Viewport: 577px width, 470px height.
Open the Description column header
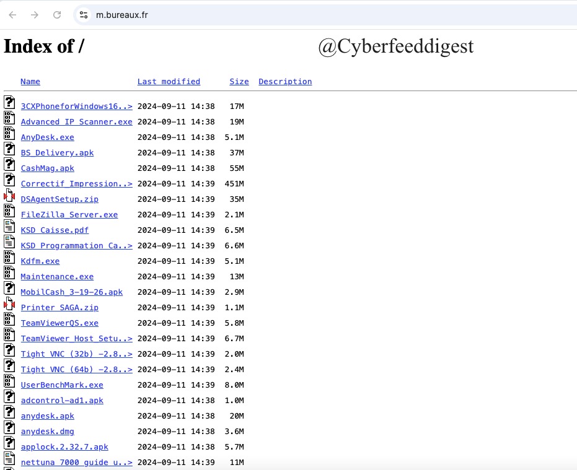[x=285, y=81]
